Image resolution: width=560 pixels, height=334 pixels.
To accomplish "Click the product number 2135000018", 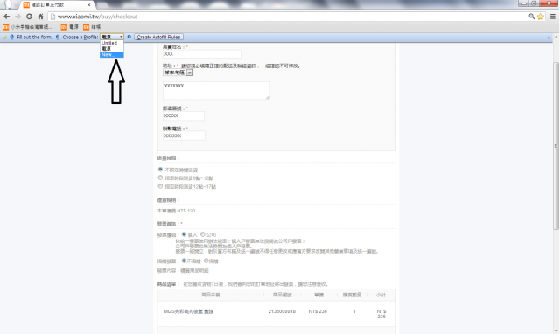I will click(282, 311).
